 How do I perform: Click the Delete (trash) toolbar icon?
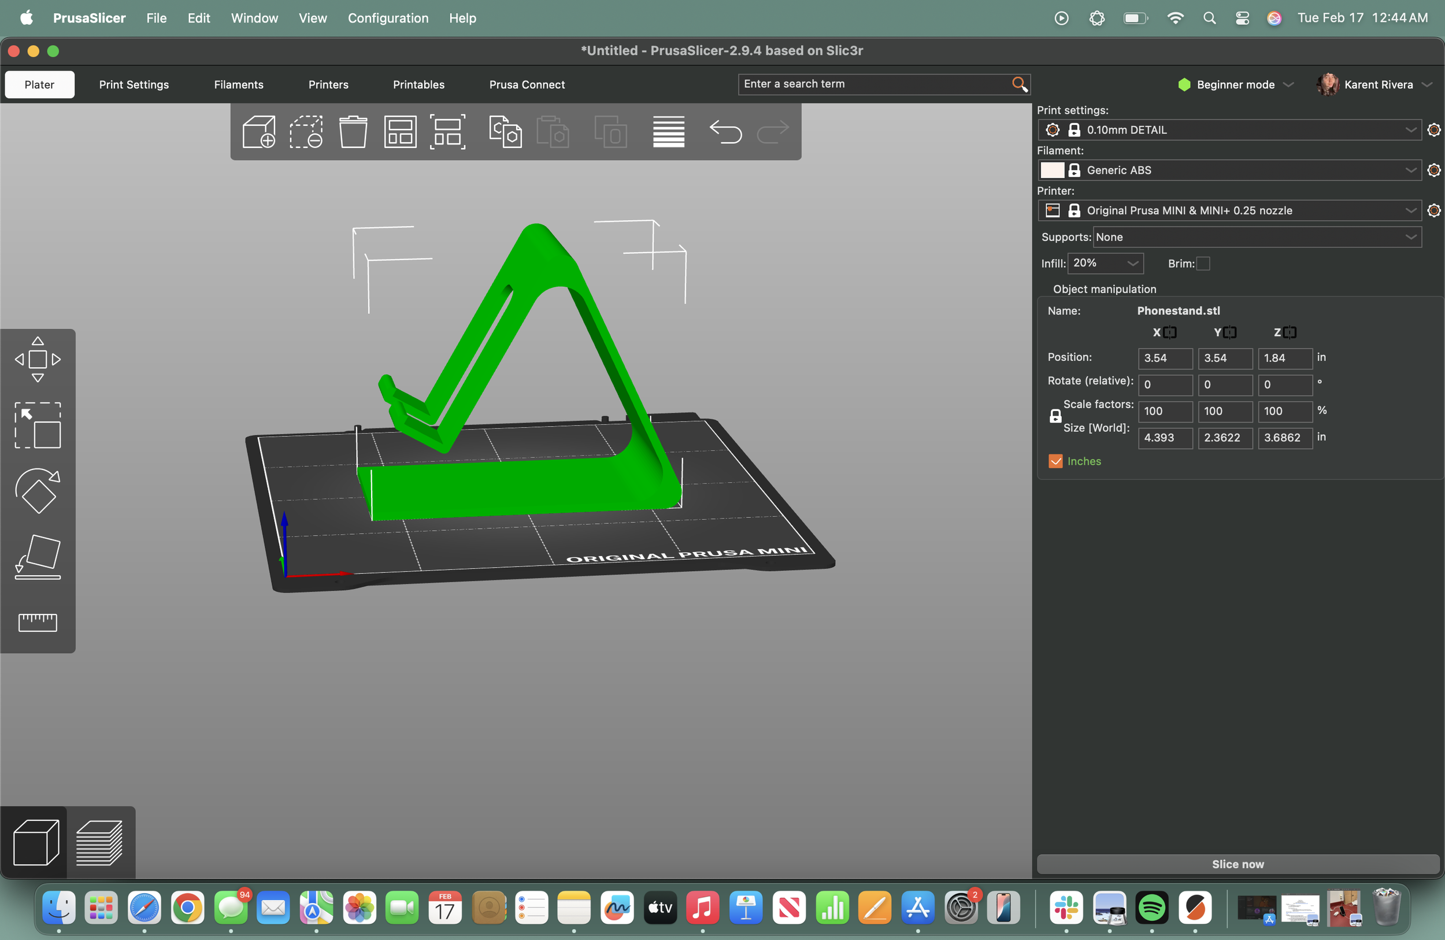coord(353,132)
